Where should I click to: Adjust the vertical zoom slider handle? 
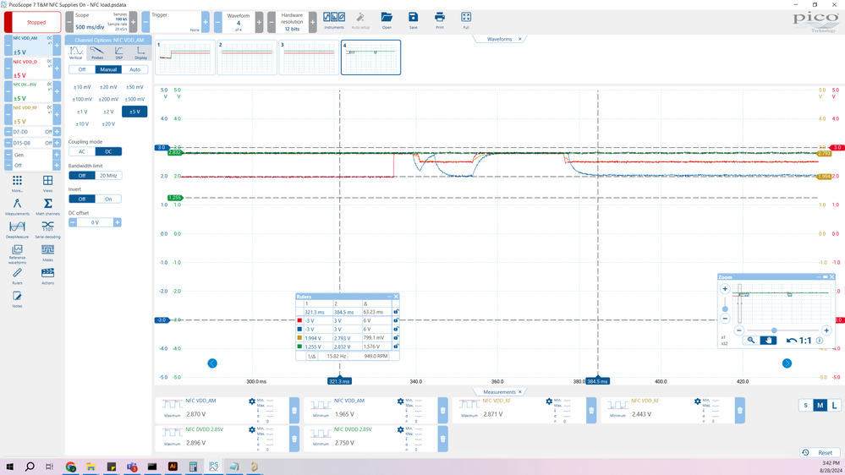click(x=725, y=309)
